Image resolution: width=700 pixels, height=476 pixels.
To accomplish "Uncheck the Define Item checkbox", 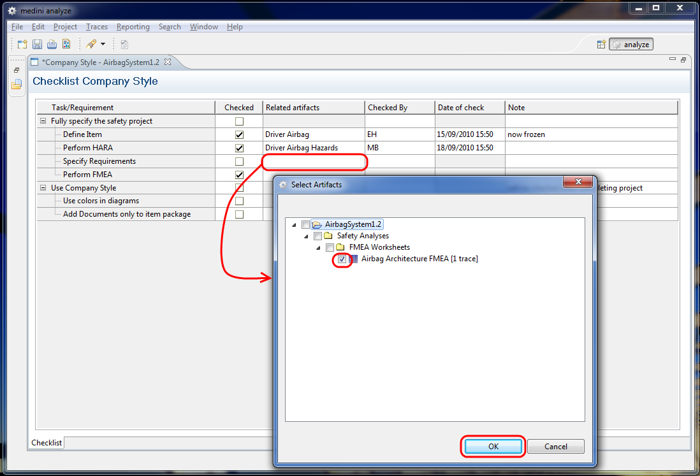I will 239,134.
